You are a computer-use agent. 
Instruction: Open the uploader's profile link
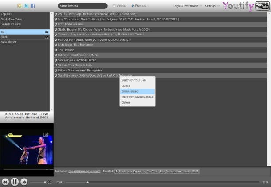coord(84,171)
